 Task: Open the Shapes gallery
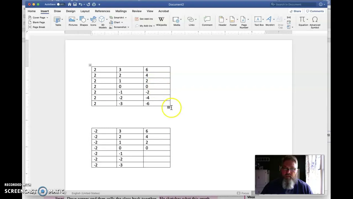pyautogui.click(x=84, y=22)
